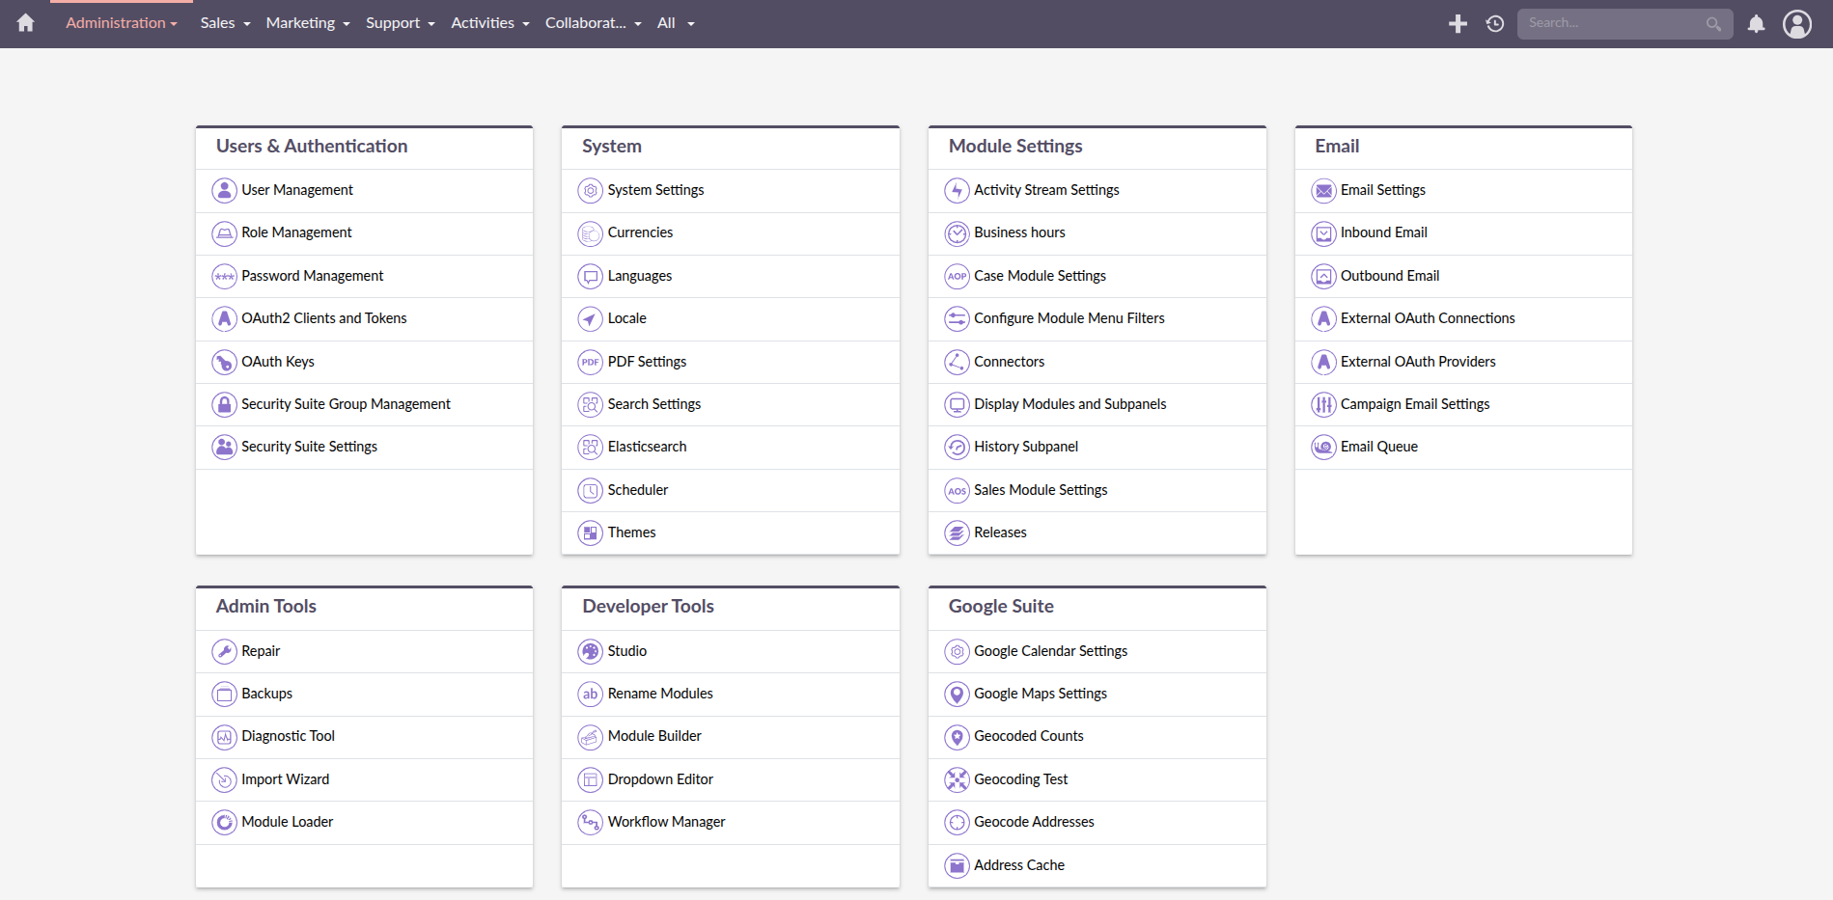Screen dimensions: 1833x900
Task: Open the Import Wizard link
Action: [x=285, y=779]
